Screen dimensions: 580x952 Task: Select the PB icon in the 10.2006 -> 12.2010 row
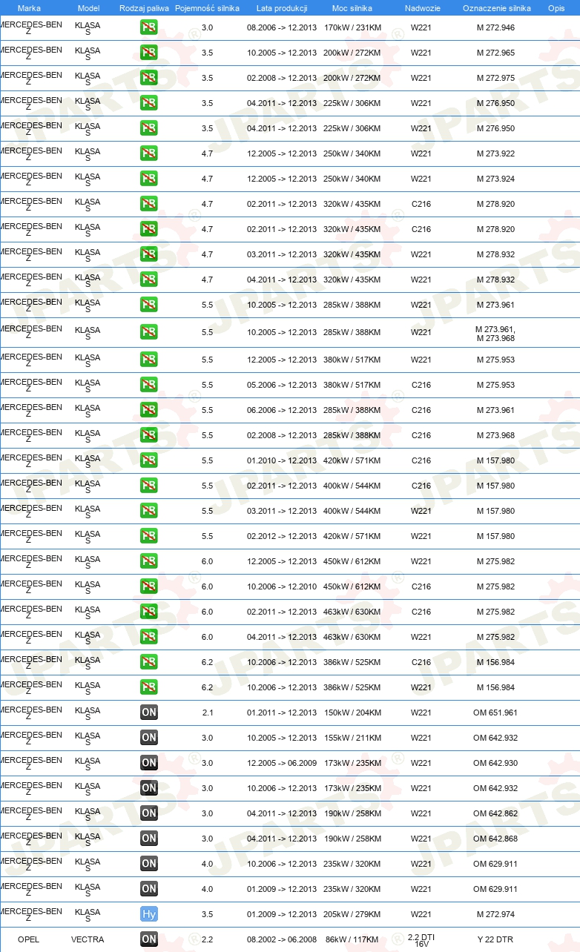[149, 586]
